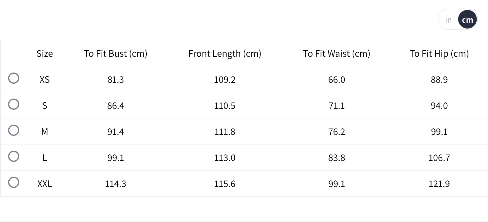Click hip value 121.9 in XXL row
Screen dimensions: 488x222
point(439,184)
